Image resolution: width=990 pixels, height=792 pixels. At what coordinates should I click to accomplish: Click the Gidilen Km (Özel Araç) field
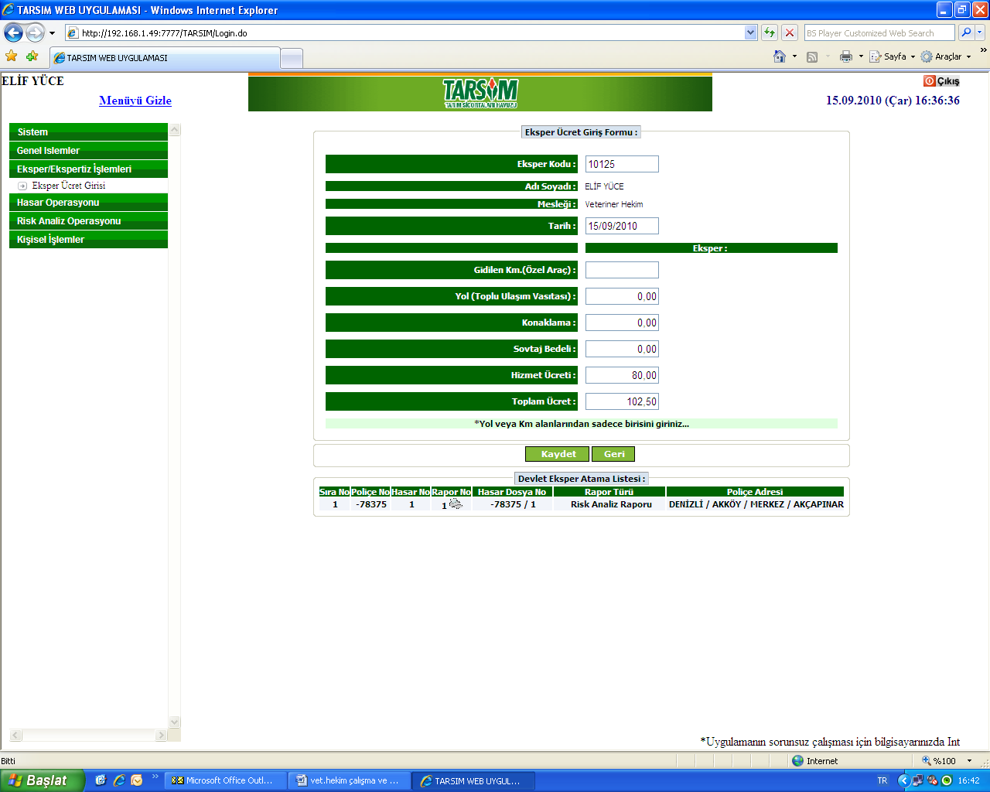click(622, 270)
